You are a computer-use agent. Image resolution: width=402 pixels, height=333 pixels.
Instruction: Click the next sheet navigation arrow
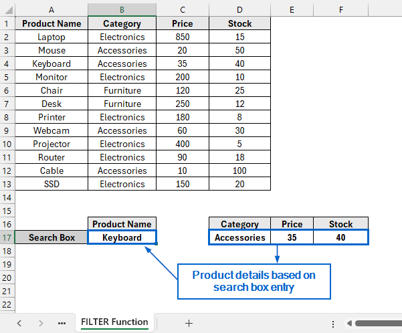tap(41, 323)
